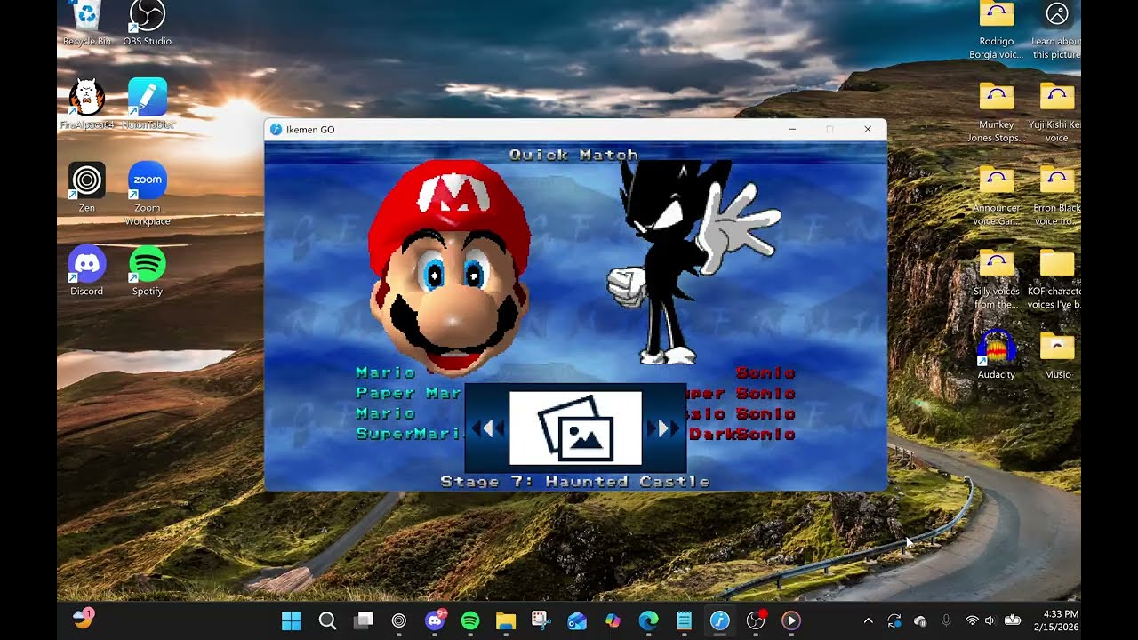Open taskbar Search
The image size is (1138, 640).
pyautogui.click(x=327, y=620)
